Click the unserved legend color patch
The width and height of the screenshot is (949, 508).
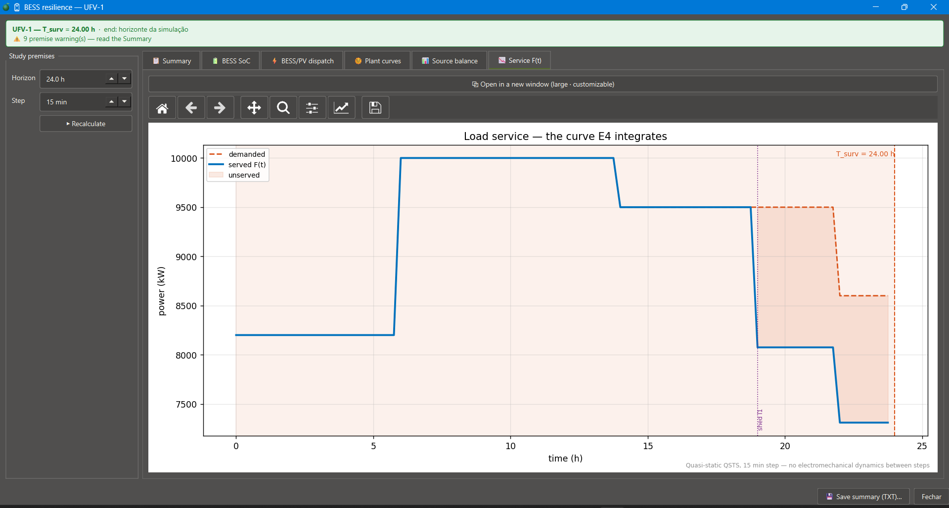point(216,175)
